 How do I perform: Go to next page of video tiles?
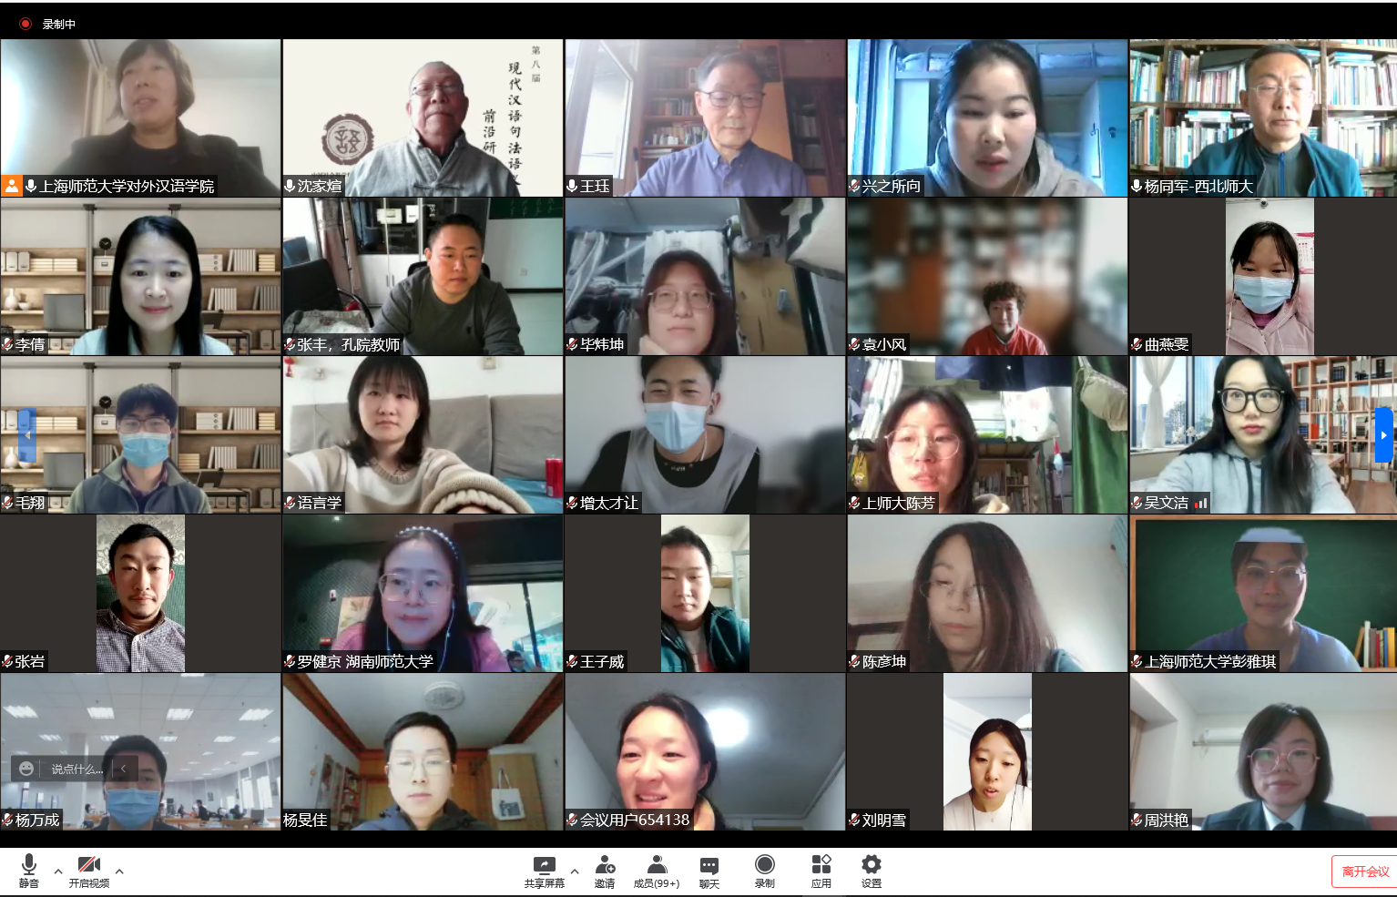point(1383,435)
